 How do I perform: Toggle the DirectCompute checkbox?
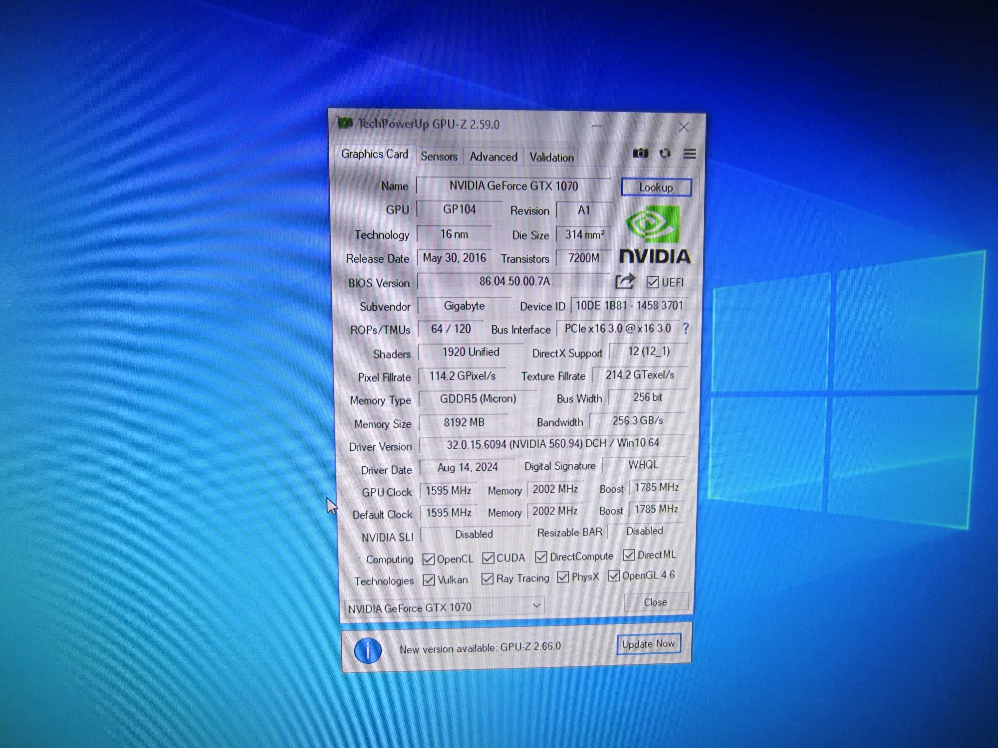point(541,557)
